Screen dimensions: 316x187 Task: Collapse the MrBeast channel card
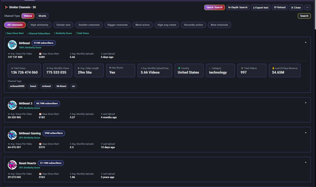click(306, 42)
